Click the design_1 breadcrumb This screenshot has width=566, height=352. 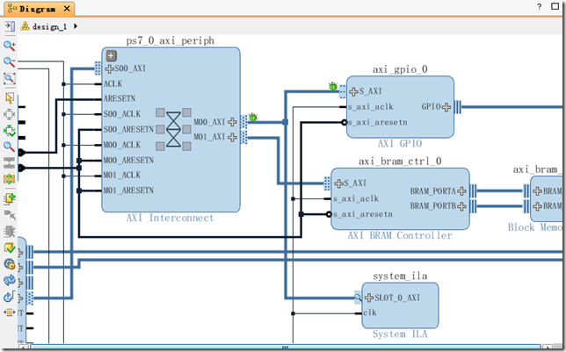click(x=49, y=26)
